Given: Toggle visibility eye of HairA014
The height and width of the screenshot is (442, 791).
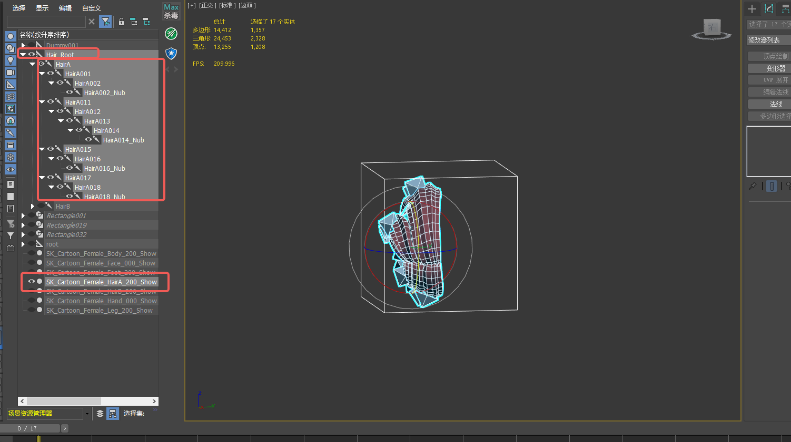Looking at the screenshot, I should coord(80,130).
